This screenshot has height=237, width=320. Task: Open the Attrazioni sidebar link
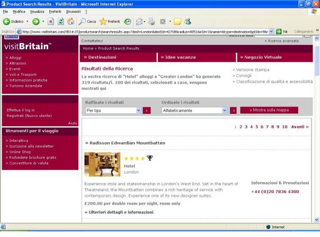point(17,63)
